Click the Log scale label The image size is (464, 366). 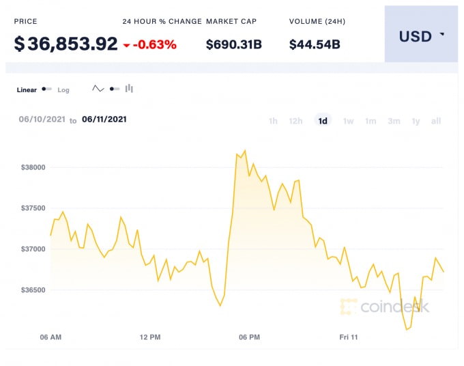coord(63,90)
